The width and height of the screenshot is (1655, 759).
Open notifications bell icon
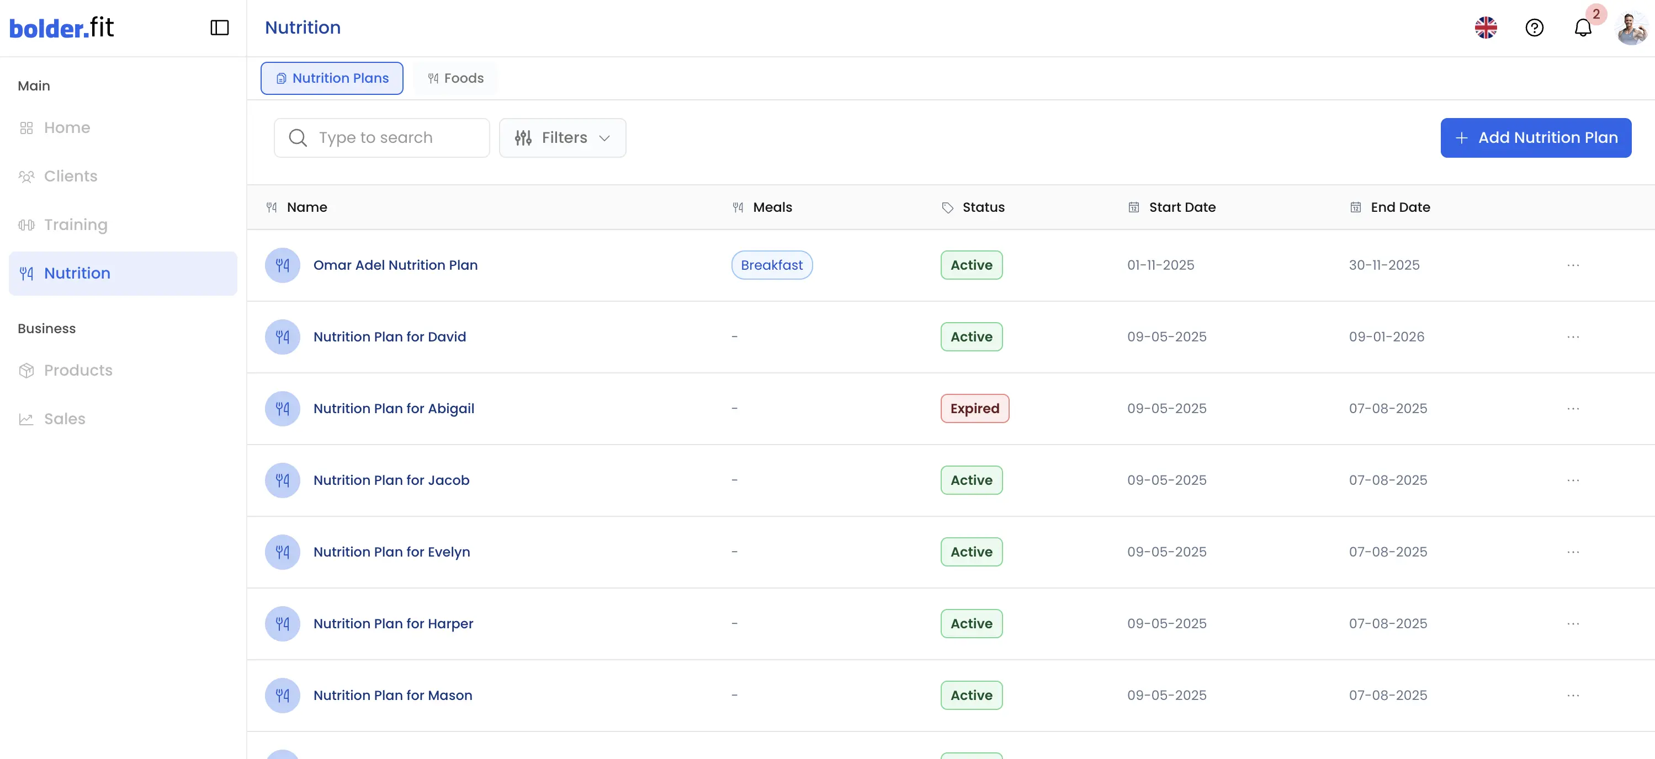tap(1583, 28)
